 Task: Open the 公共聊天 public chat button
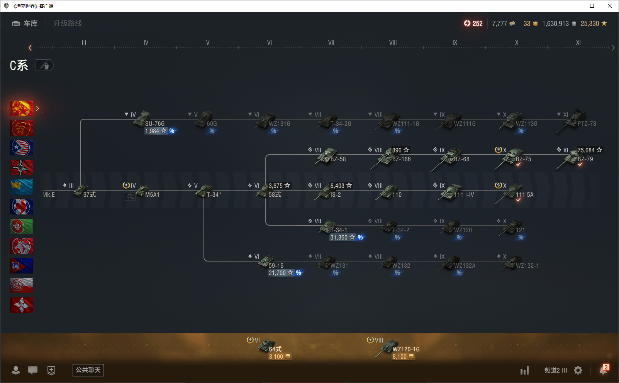click(x=88, y=370)
